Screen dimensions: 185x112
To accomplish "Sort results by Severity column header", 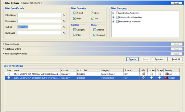I will pos(172,70).
